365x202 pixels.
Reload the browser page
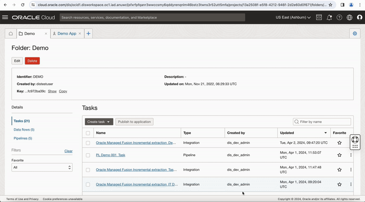(22, 5)
